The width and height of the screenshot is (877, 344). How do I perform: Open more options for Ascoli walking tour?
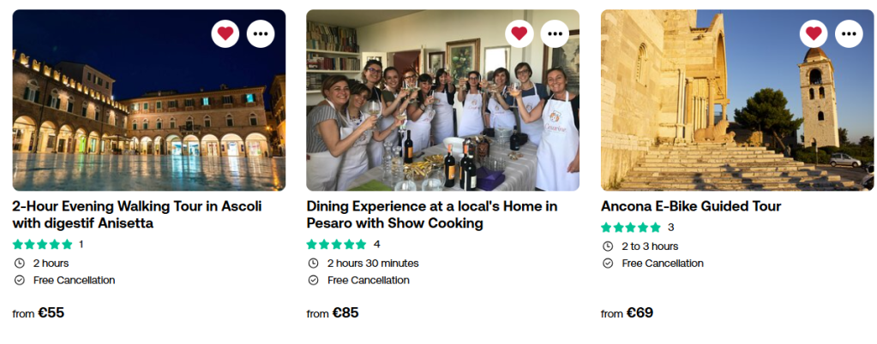pyautogui.click(x=261, y=33)
